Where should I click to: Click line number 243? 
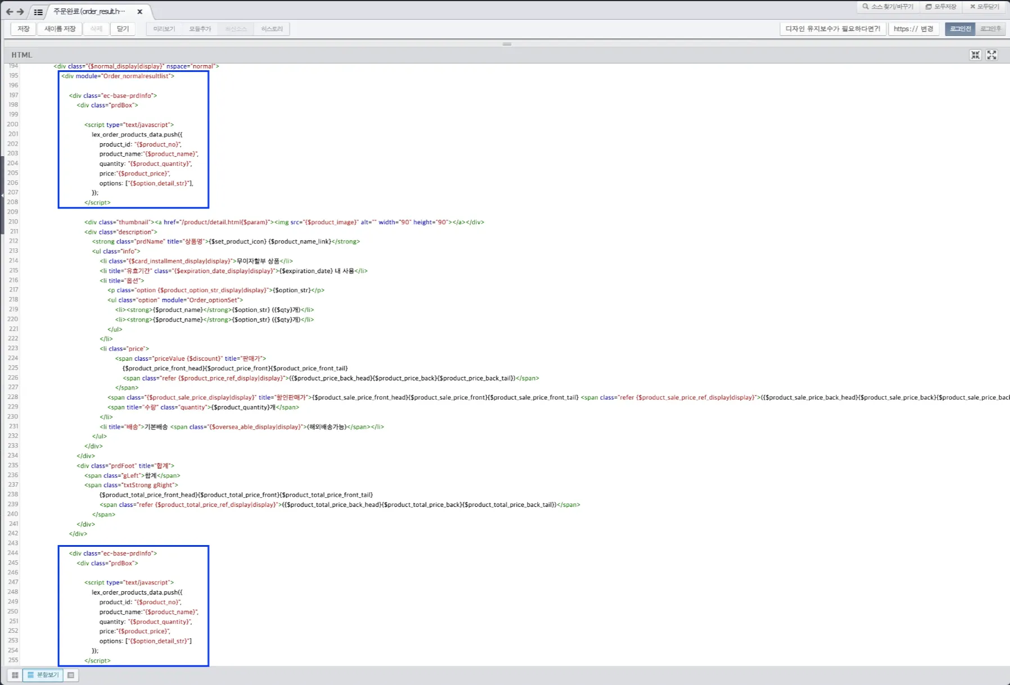(12, 543)
